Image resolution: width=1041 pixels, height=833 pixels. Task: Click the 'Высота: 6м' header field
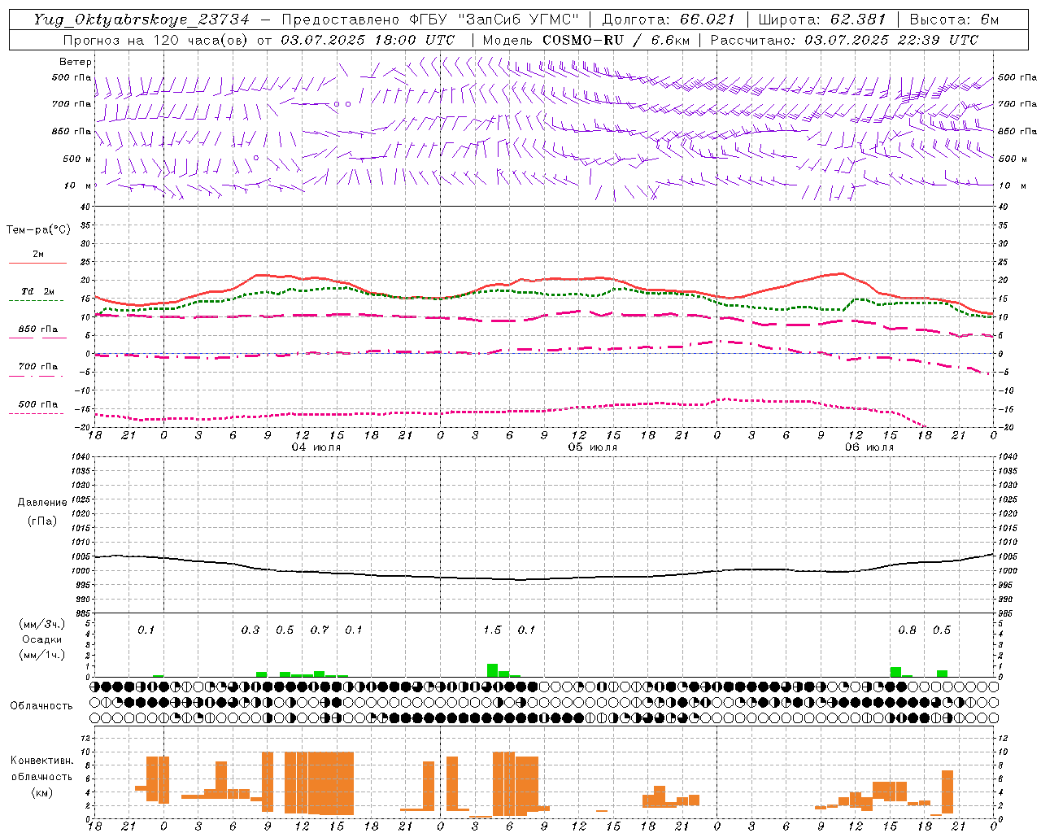pyautogui.click(x=954, y=20)
